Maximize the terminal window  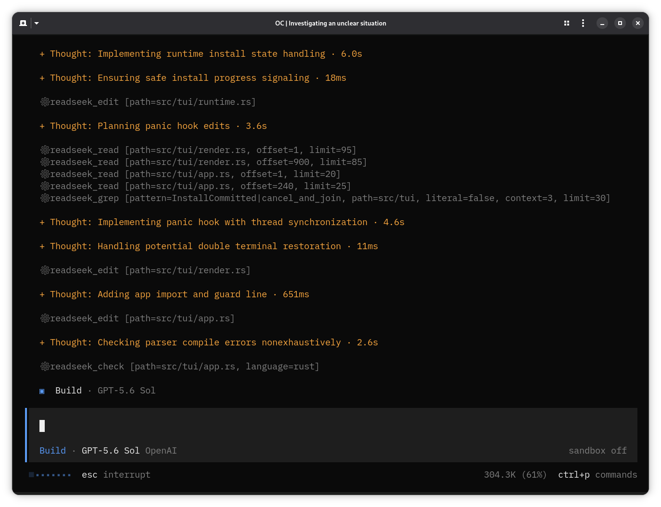pyautogui.click(x=620, y=23)
